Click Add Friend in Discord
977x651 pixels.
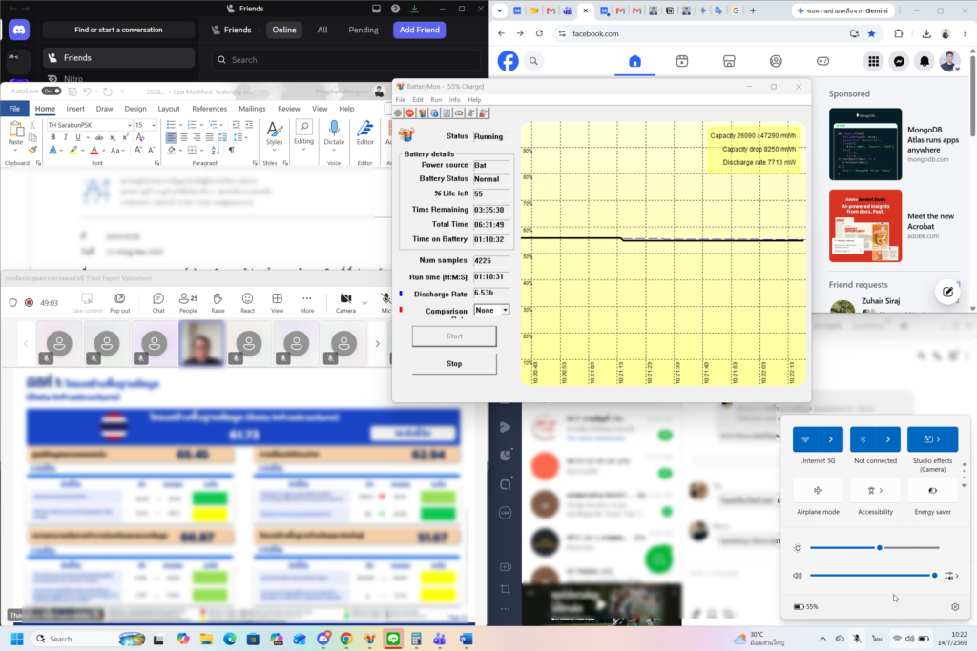point(420,30)
